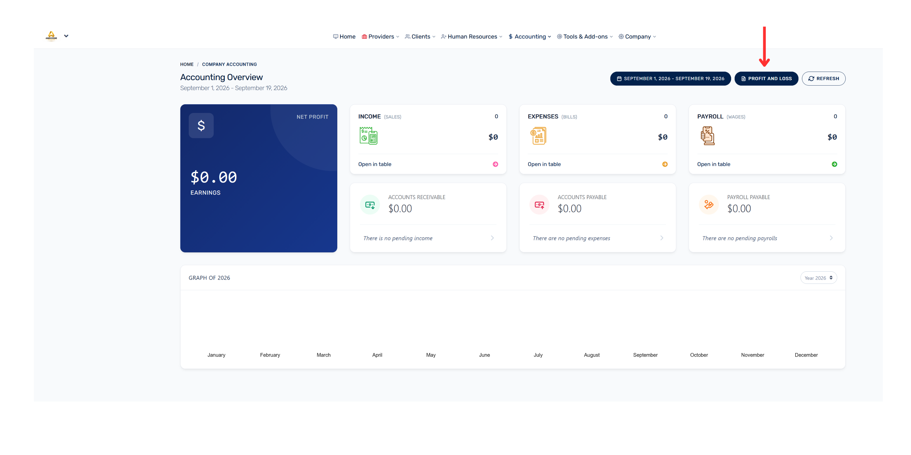
Task: Click the green Income sales receipt icon
Action: [368, 136]
